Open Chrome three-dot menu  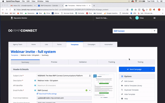pos(163,10)
